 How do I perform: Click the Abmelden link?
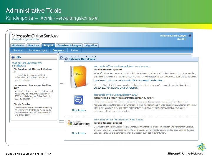click(x=182, y=39)
